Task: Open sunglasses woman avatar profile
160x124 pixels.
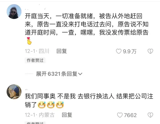Action: pos(14,12)
